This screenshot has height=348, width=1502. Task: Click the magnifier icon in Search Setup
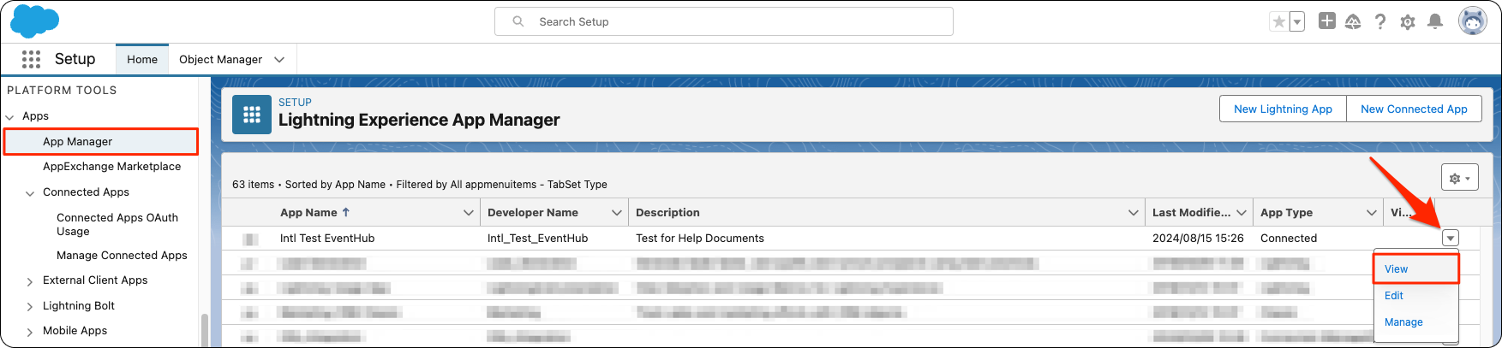[x=518, y=21]
